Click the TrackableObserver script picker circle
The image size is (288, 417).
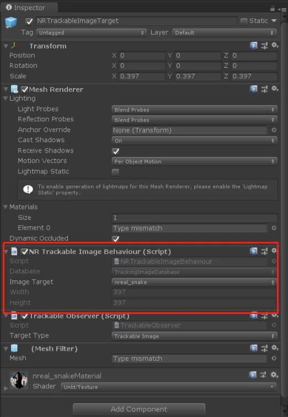(x=274, y=325)
